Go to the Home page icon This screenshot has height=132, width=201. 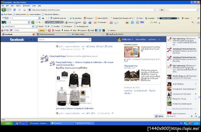point(24,10)
